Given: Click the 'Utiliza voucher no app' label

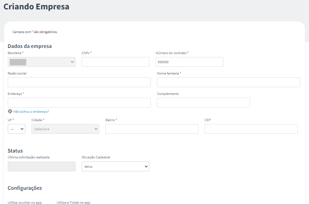Looking at the screenshot, I should click(25, 202).
